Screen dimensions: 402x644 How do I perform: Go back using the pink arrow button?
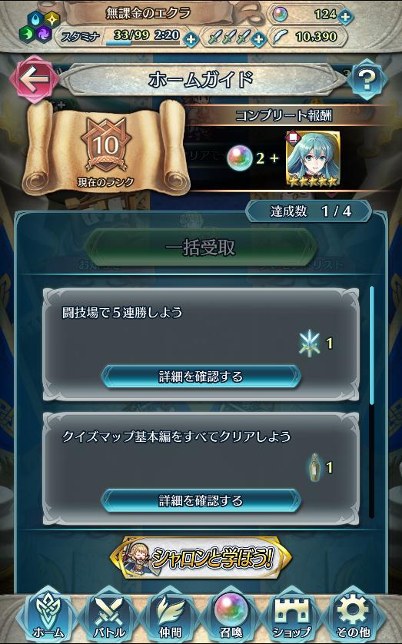point(34,79)
